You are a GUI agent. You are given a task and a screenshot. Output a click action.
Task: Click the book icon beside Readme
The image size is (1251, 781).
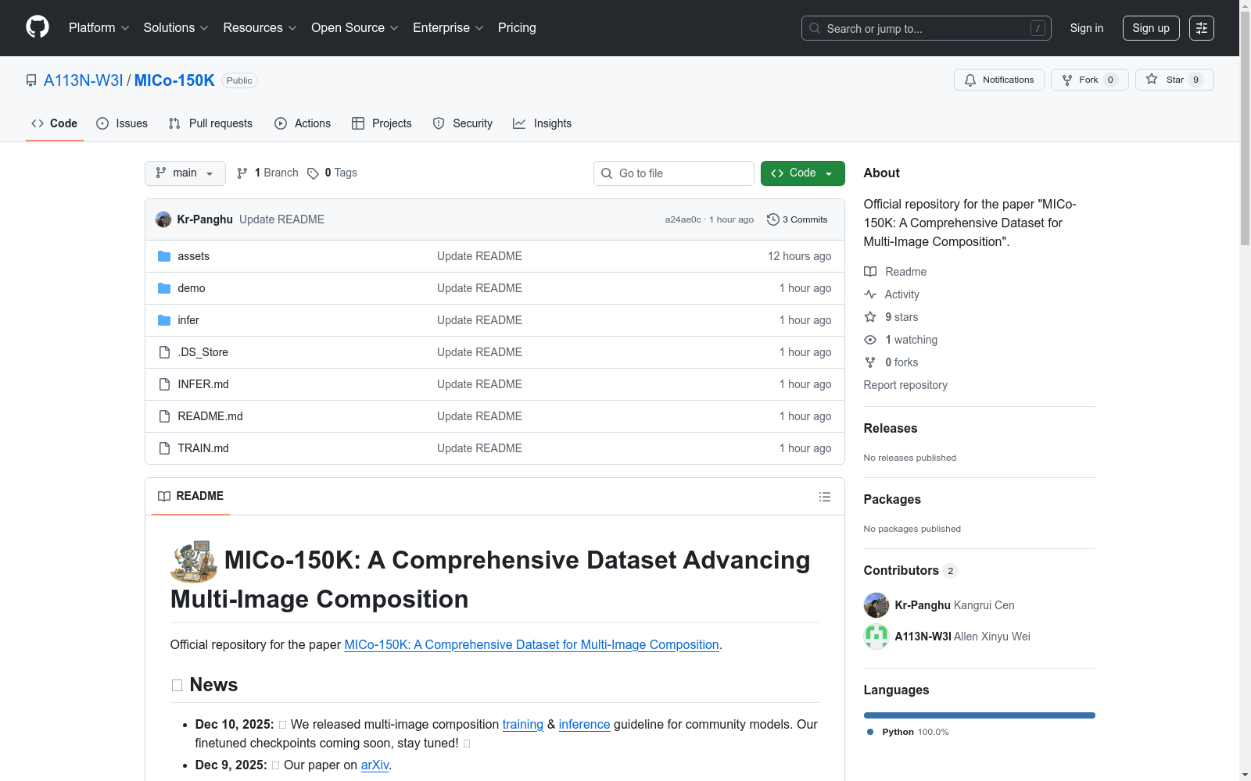tap(870, 272)
